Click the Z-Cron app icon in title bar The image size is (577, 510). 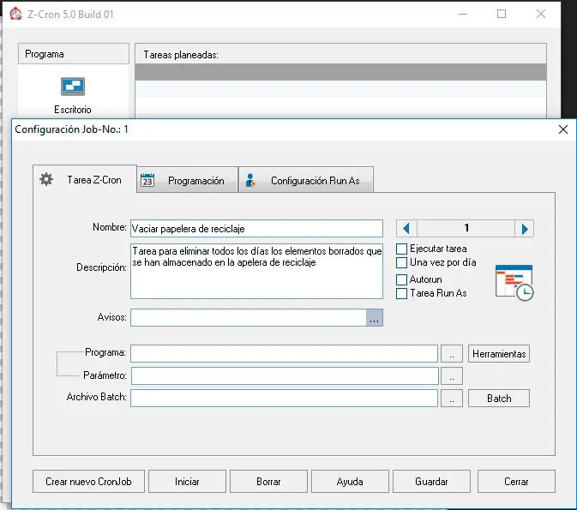click(x=15, y=14)
